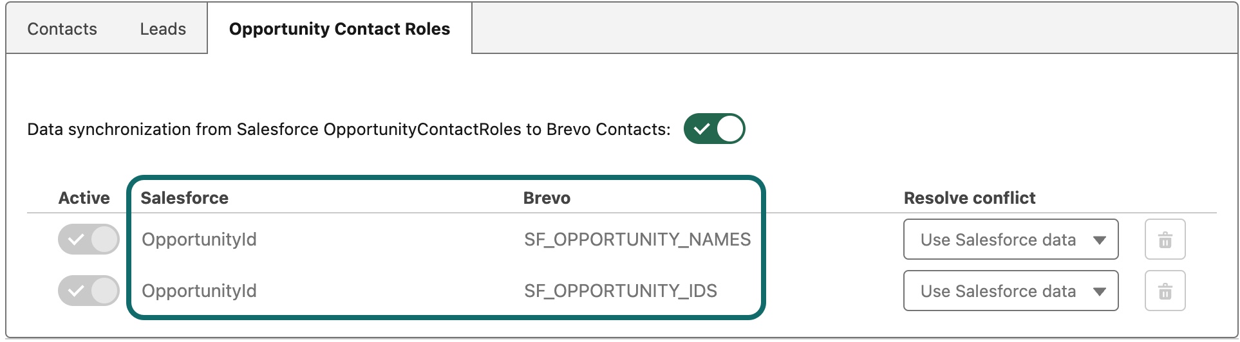This screenshot has height=342, width=1240.
Task: Toggle Active switch for SF_OPPORTUNITY_NAMES row
Action: (88, 240)
